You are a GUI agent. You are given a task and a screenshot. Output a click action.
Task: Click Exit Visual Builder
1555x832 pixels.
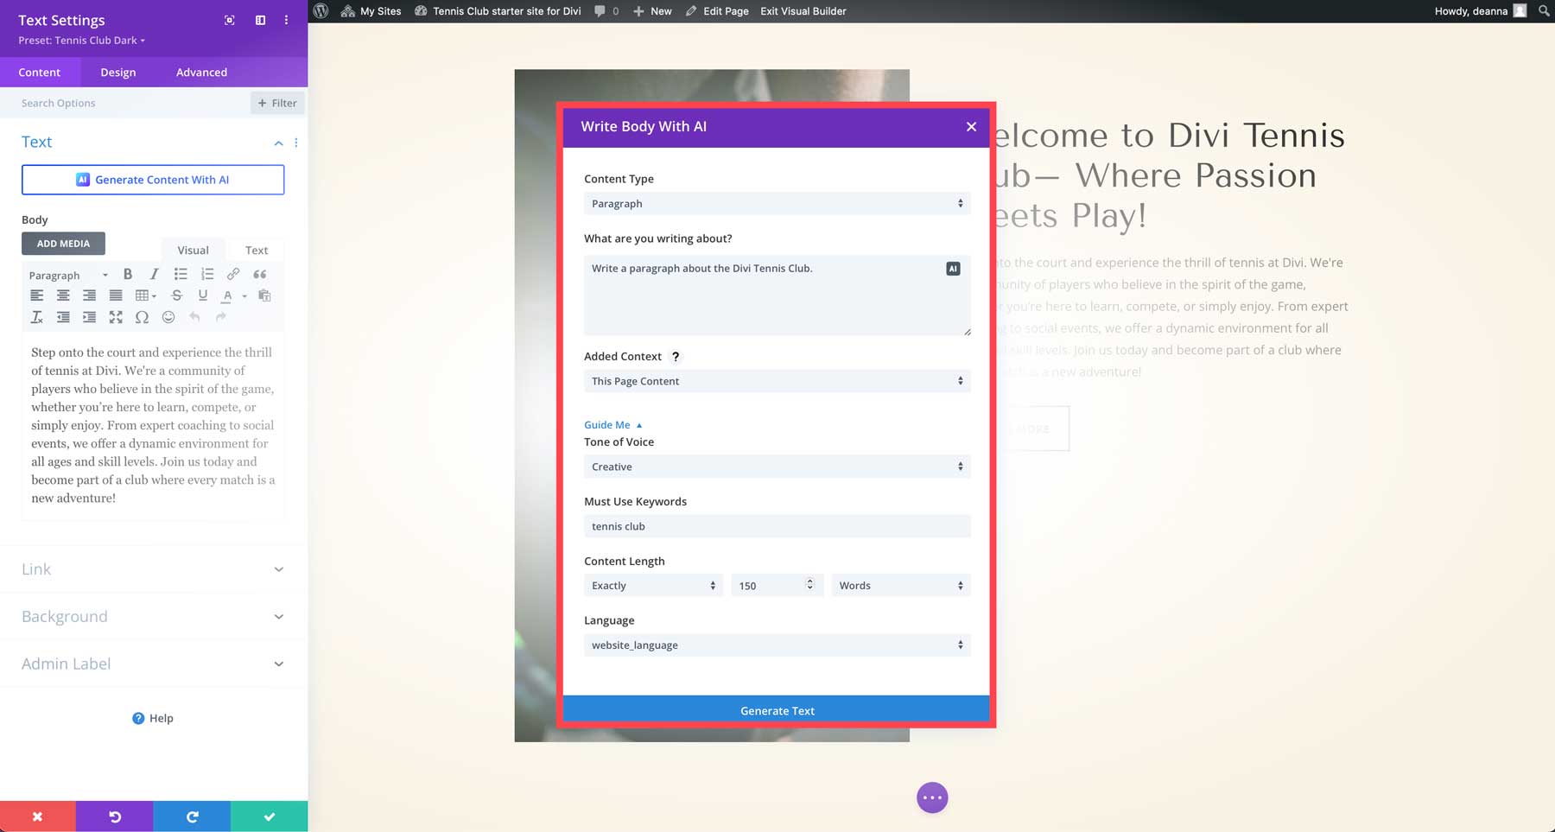coord(802,11)
